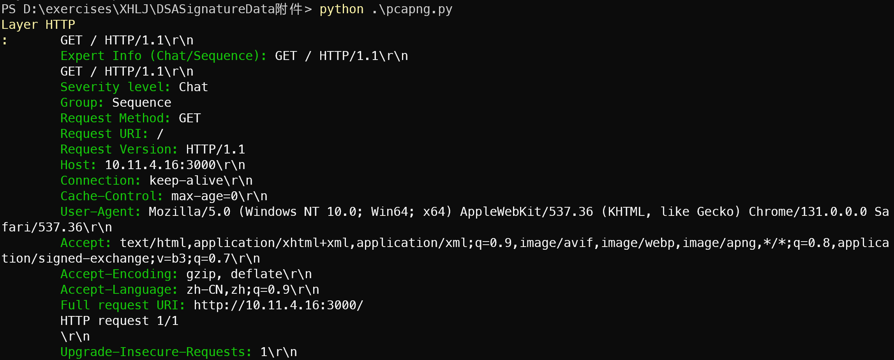Click the "HTTP request 1/1" line

119,321
